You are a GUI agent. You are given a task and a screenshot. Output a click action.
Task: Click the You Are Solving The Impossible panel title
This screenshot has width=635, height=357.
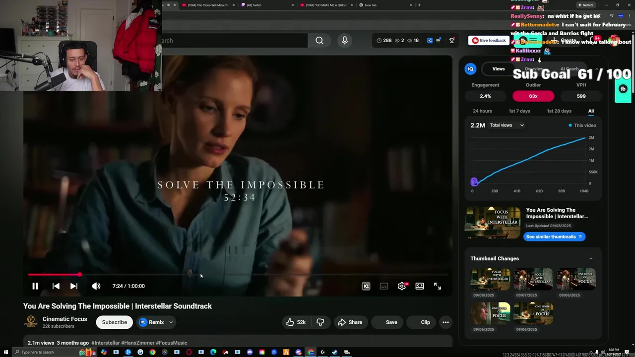pos(557,213)
